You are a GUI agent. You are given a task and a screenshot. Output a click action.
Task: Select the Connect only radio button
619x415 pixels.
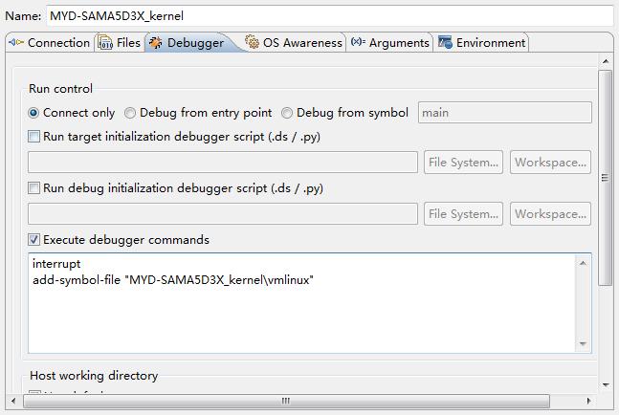(x=33, y=113)
